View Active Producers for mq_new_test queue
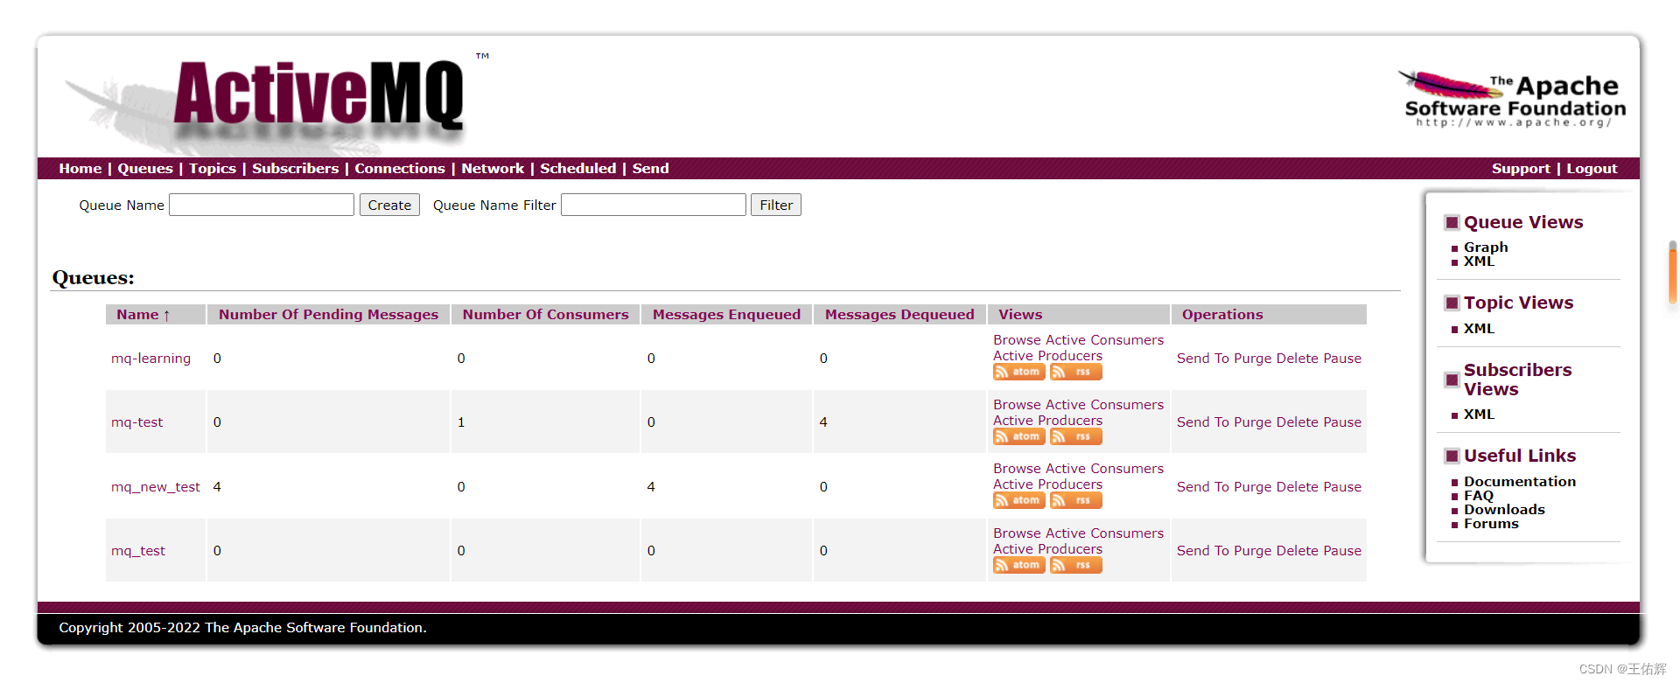This screenshot has width=1680, height=683. point(1047,484)
